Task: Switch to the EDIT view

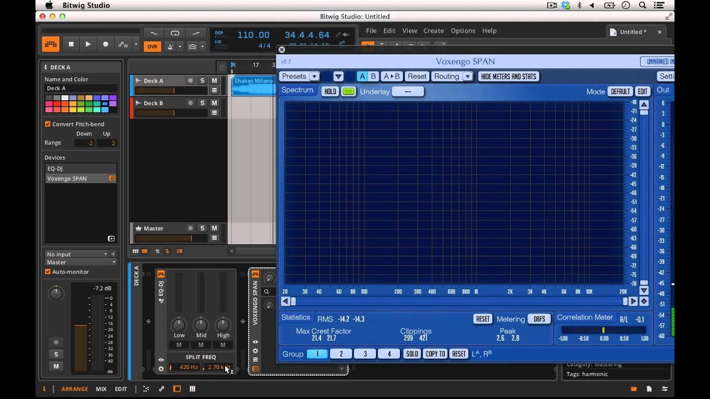Action: [x=121, y=389]
